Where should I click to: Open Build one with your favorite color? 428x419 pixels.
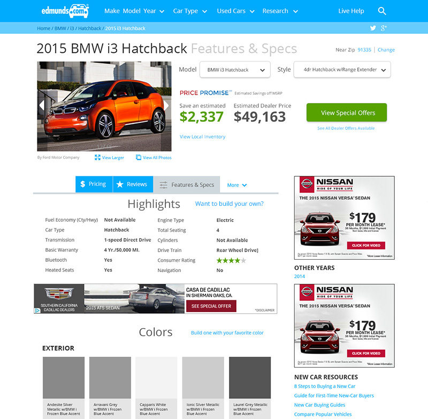pyautogui.click(x=227, y=333)
